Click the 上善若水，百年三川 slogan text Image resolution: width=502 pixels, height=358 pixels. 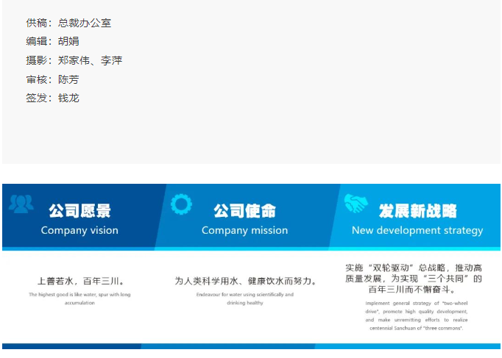tap(79, 281)
